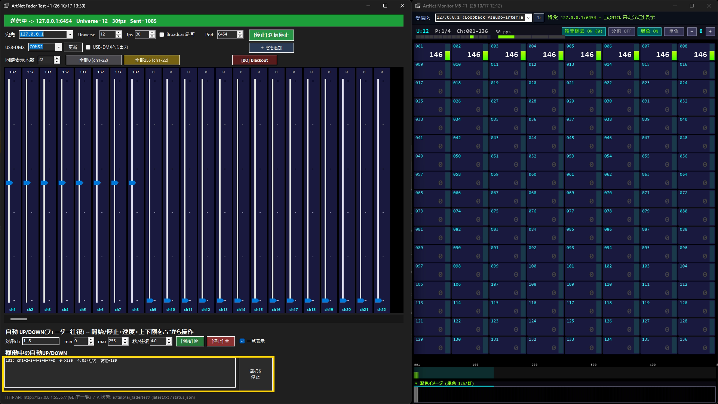Viewport: 718px width, 404px height.
Task: Click the [BO] Blackout button
Action: point(255,60)
